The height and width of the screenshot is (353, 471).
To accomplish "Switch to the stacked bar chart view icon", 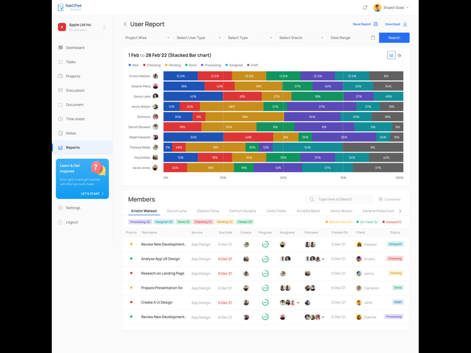I will click(391, 55).
